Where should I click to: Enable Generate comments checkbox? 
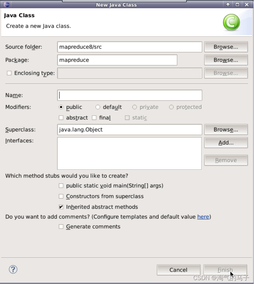click(61, 227)
